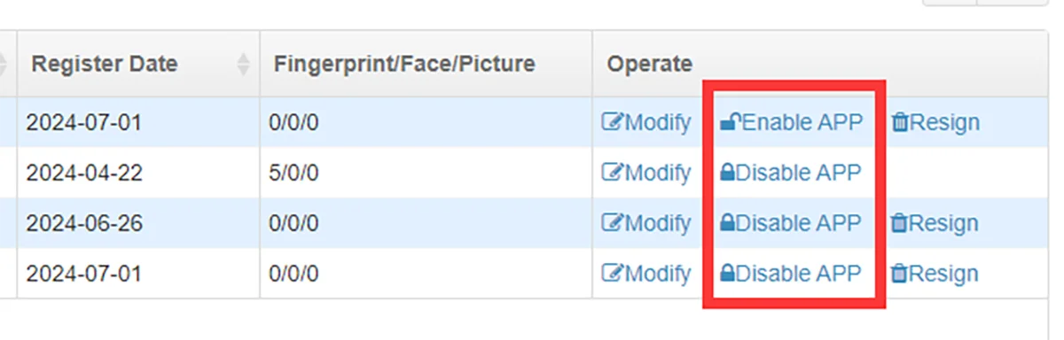Click the lock icon in the 2024-06-26 row

click(x=727, y=223)
